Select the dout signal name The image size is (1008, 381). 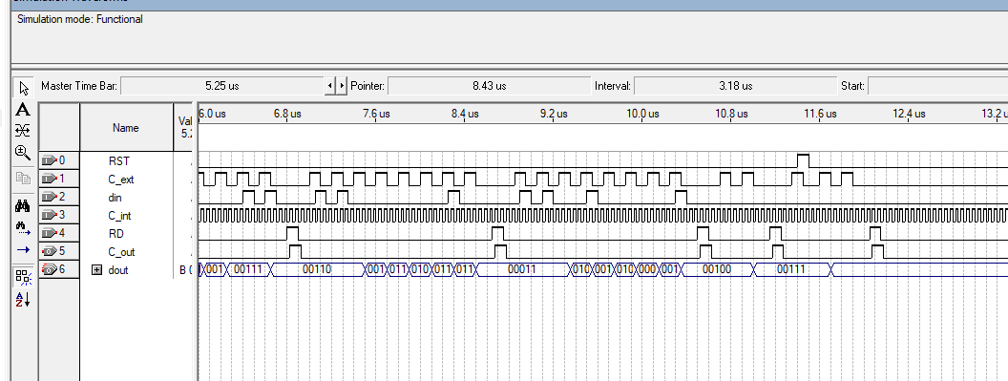pos(118,269)
